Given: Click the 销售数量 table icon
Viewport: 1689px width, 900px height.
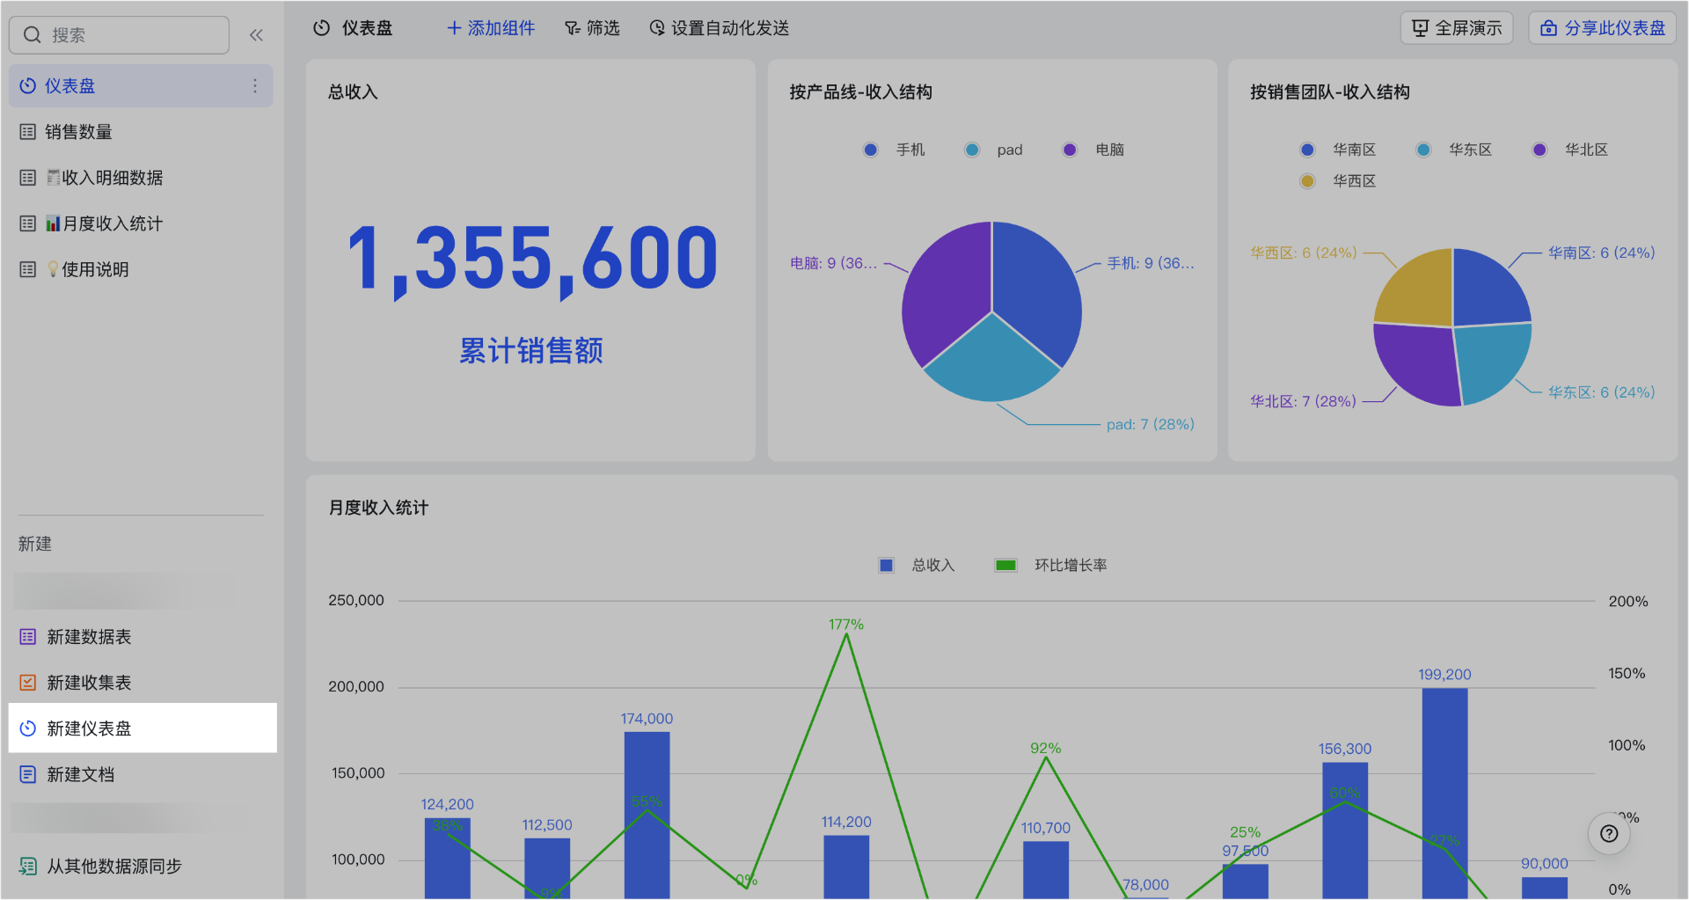Looking at the screenshot, I should (28, 132).
